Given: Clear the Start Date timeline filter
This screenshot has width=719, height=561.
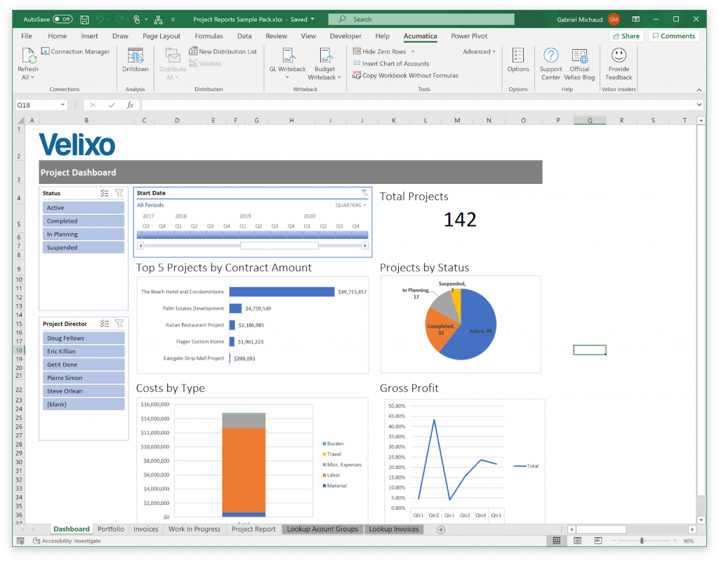Looking at the screenshot, I should point(364,192).
